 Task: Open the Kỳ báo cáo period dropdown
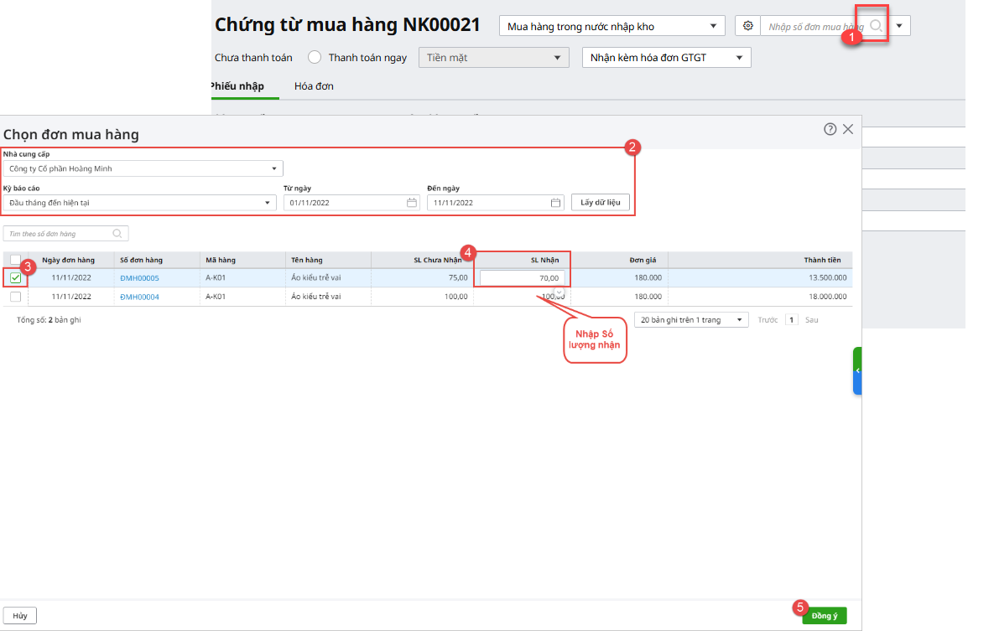267,203
